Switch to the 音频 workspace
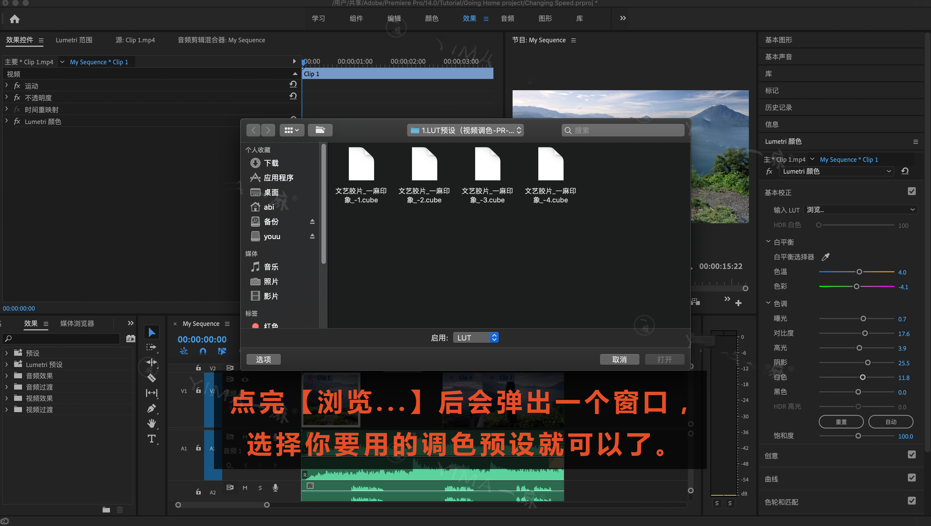This screenshot has width=931, height=526. (508, 18)
